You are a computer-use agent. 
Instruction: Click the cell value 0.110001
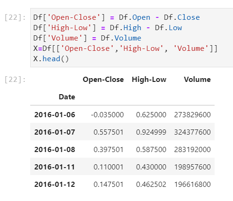109,167
